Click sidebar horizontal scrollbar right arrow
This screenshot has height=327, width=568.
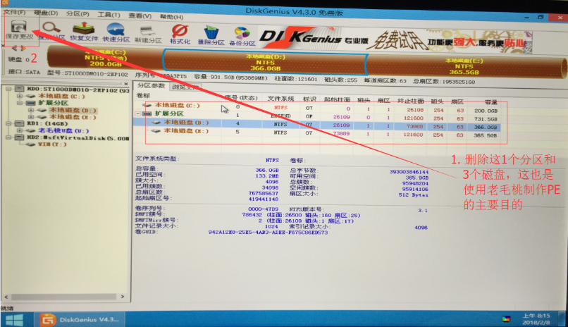pos(123,297)
